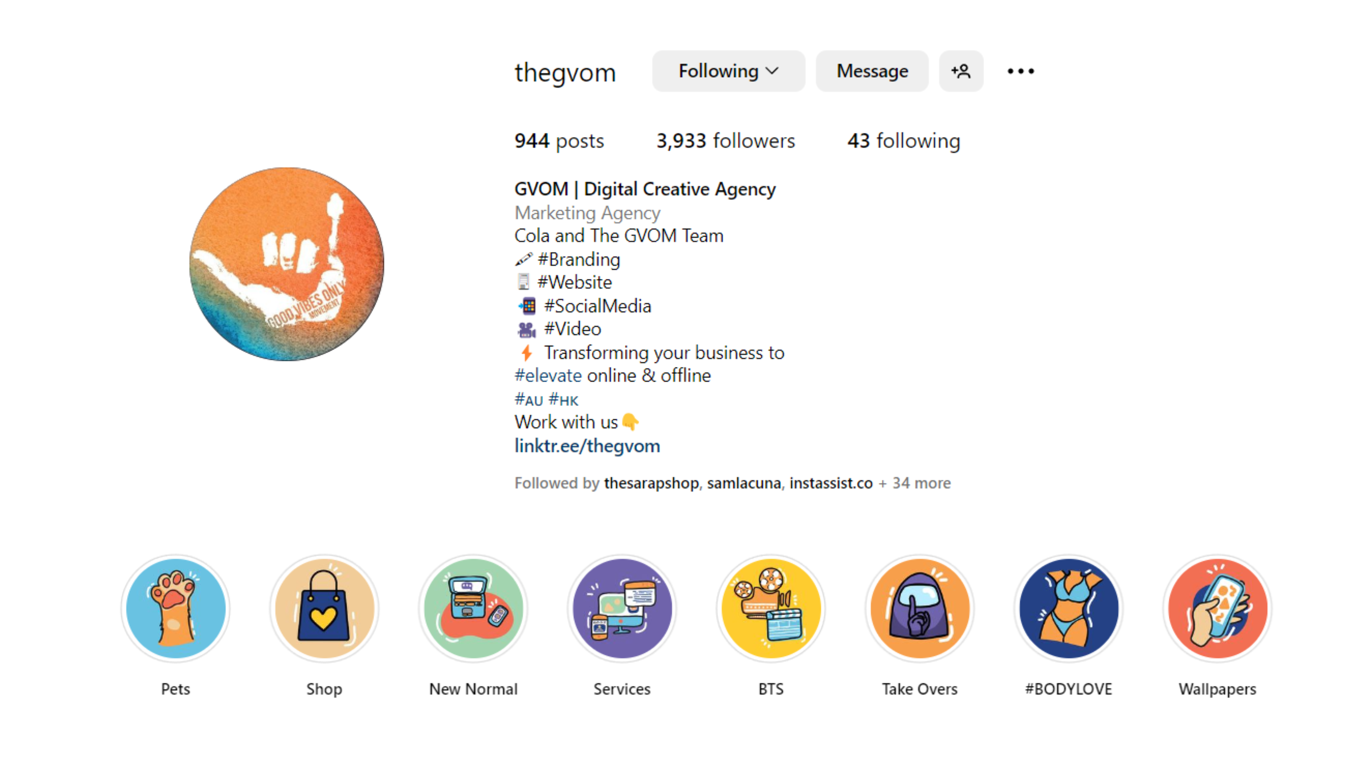Image resolution: width=1365 pixels, height=768 pixels.
Task: Click the suggested accounts person icon
Action: click(x=961, y=71)
